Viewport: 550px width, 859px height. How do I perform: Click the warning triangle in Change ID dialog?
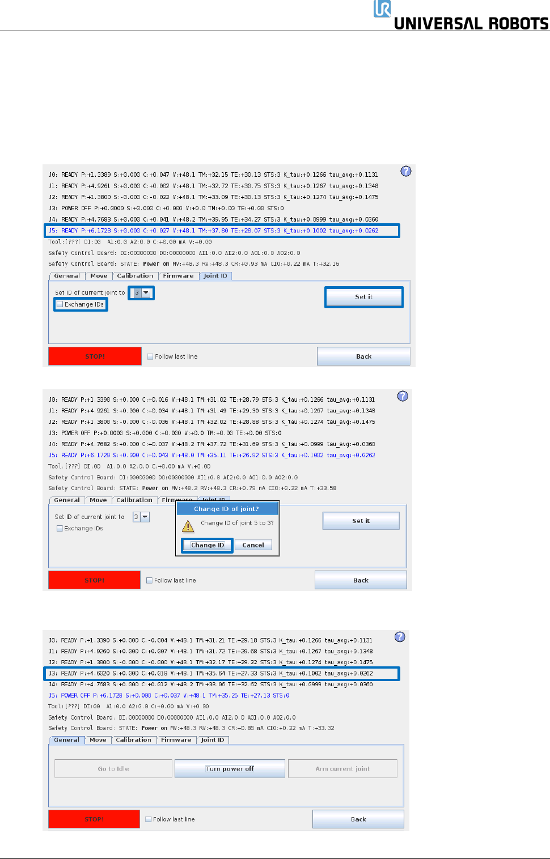188,527
